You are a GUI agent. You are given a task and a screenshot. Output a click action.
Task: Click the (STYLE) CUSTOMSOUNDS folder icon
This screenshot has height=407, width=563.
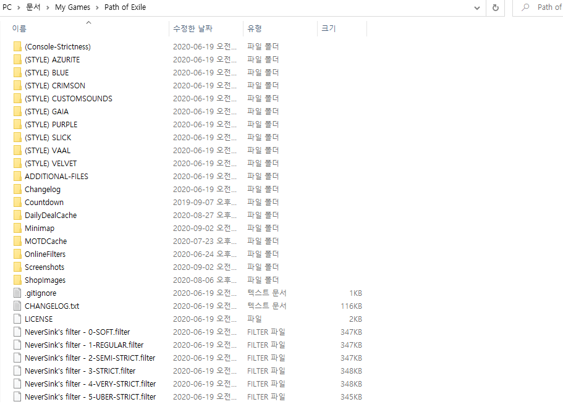(17, 98)
